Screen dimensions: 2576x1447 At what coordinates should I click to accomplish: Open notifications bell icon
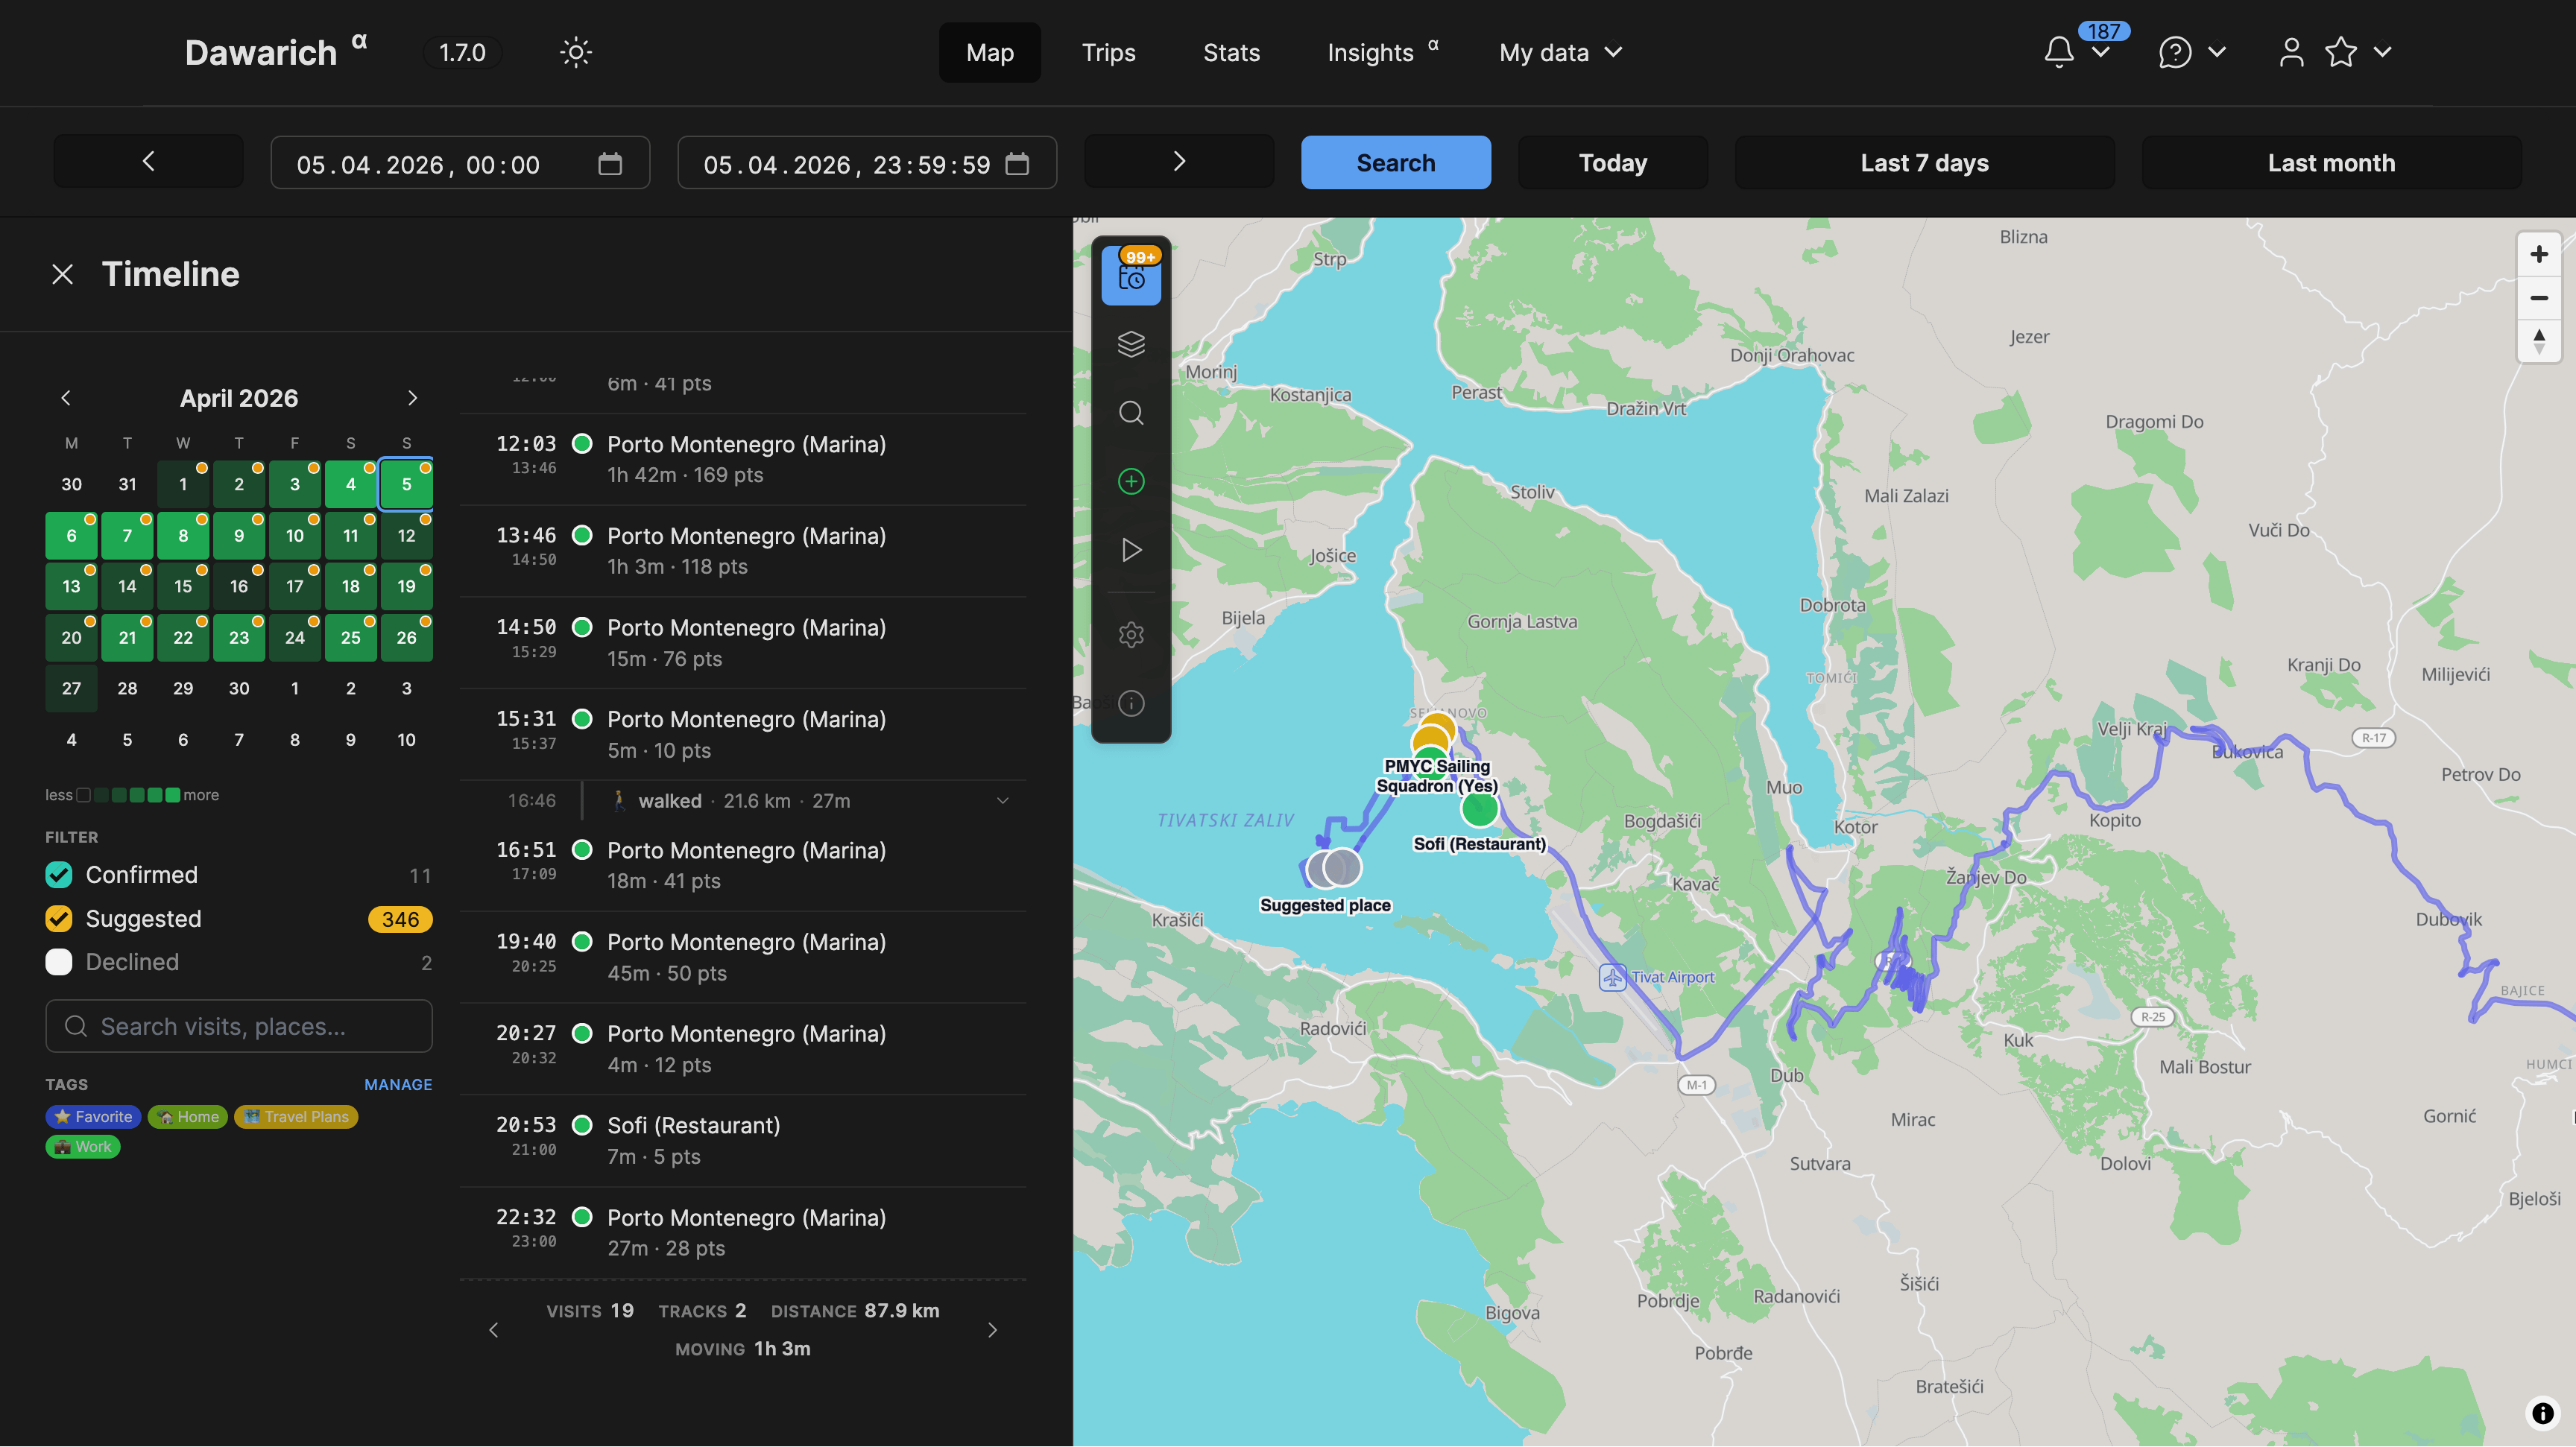pyautogui.click(x=2059, y=52)
